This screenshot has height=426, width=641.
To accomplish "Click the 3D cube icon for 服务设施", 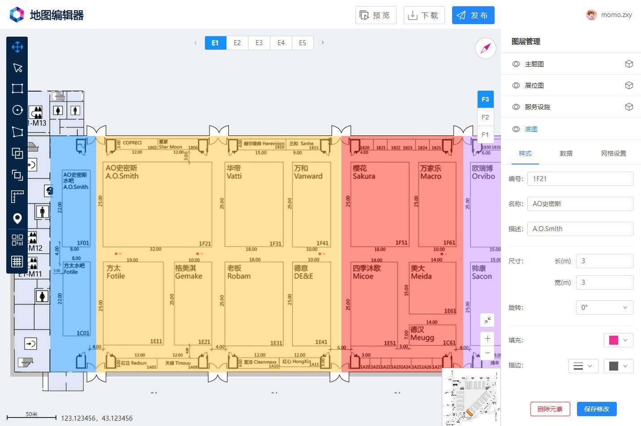I will click(x=629, y=107).
